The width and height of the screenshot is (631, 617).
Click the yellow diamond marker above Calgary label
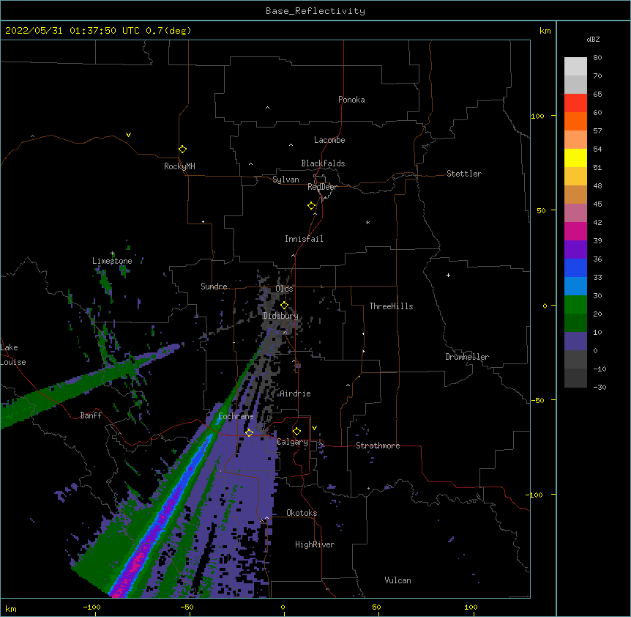pos(296,432)
